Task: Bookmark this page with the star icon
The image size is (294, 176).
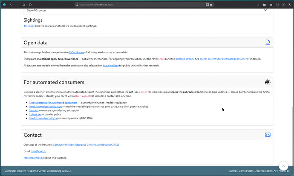Action: click(211, 5)
